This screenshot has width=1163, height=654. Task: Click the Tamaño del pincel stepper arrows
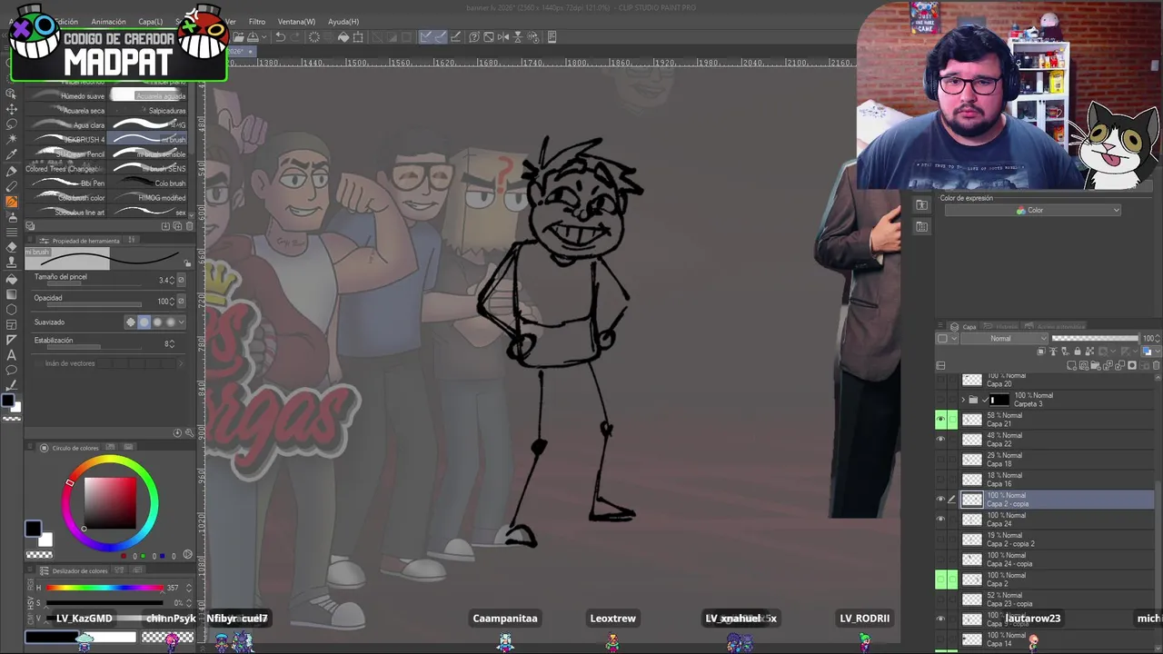(172, 281)
